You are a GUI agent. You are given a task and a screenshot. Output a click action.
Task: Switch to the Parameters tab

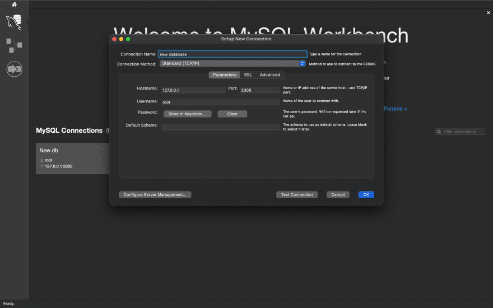[224, 75]
